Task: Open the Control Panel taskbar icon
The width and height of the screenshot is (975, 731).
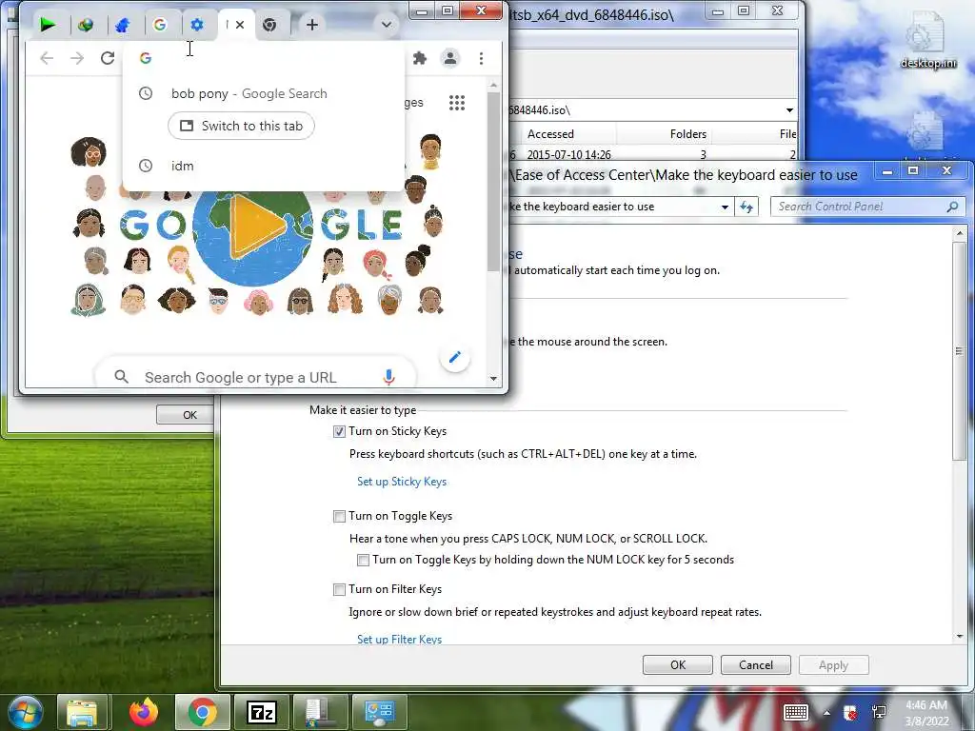Action: (x=379, y=712)
